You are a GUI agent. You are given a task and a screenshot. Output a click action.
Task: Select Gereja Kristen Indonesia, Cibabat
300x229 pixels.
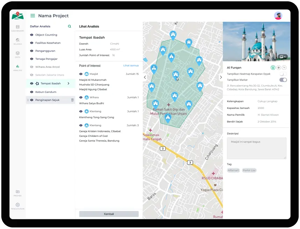(100, 131)
